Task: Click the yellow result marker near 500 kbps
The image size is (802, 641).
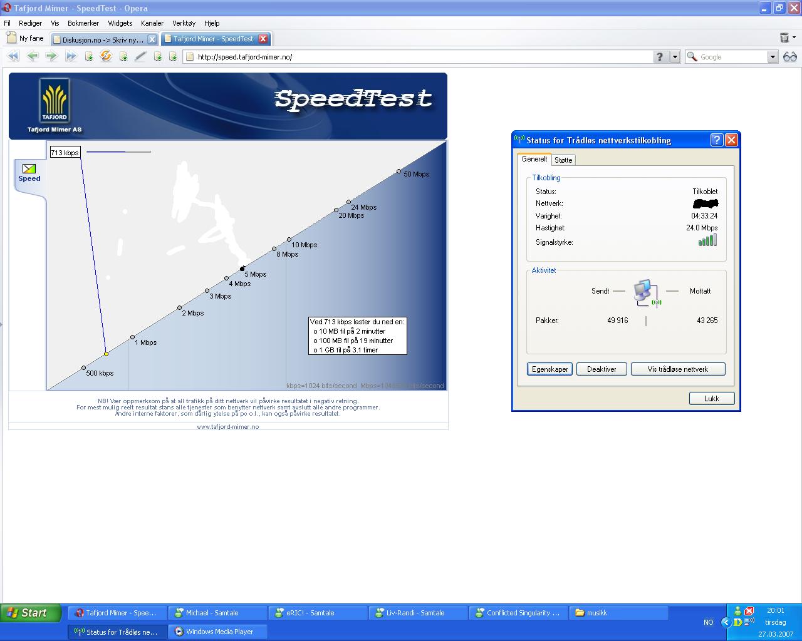Action: coord(106,354)
